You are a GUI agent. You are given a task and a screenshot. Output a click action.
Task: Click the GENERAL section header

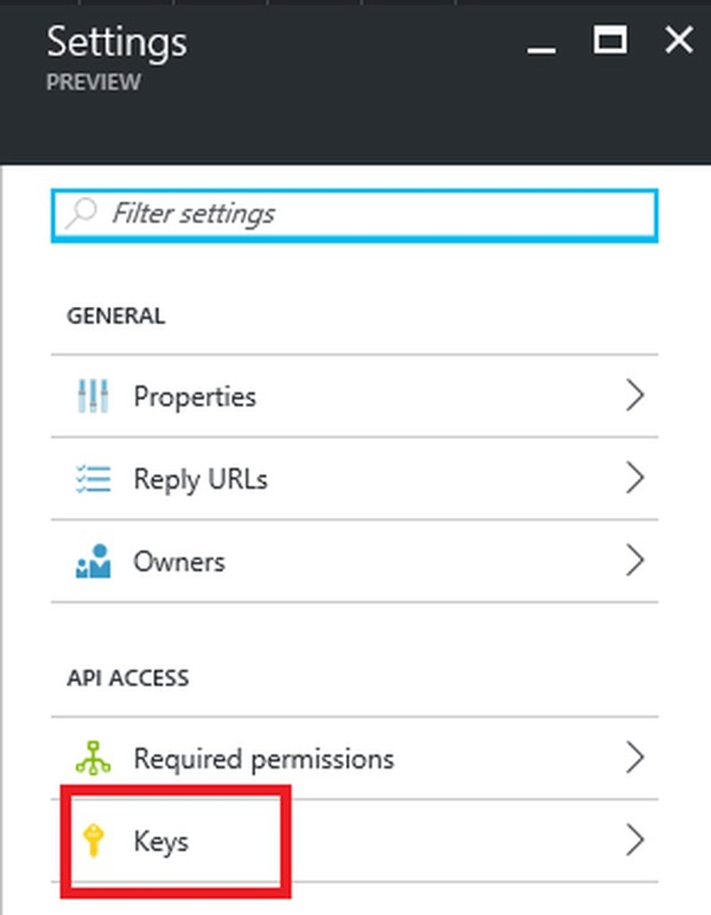(116, 316)
